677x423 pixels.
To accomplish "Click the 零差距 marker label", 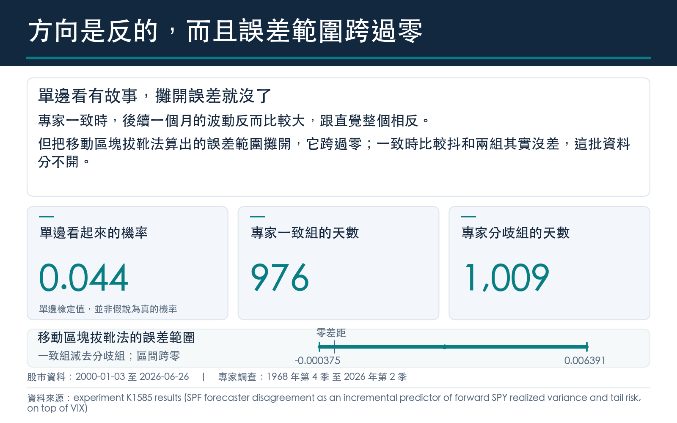I will tap(331, 333).
